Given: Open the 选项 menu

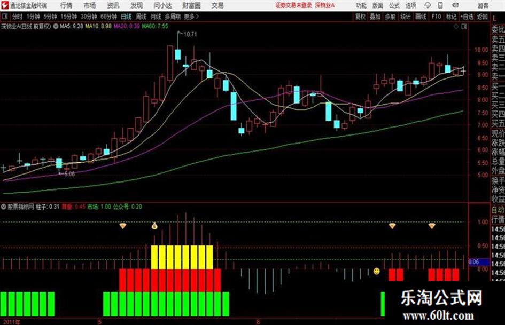Looking at the screenshot, I should click(x=411, y=5).
